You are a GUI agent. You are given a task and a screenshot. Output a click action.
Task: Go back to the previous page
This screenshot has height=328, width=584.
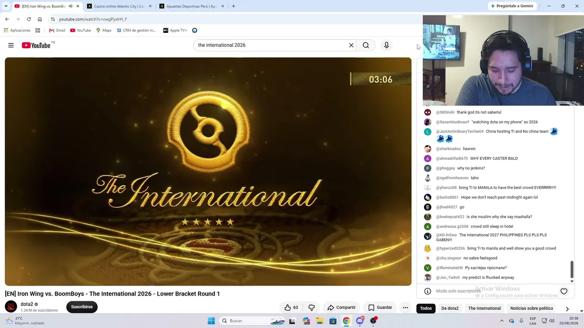pyautogui.click(x=7, y=19)
